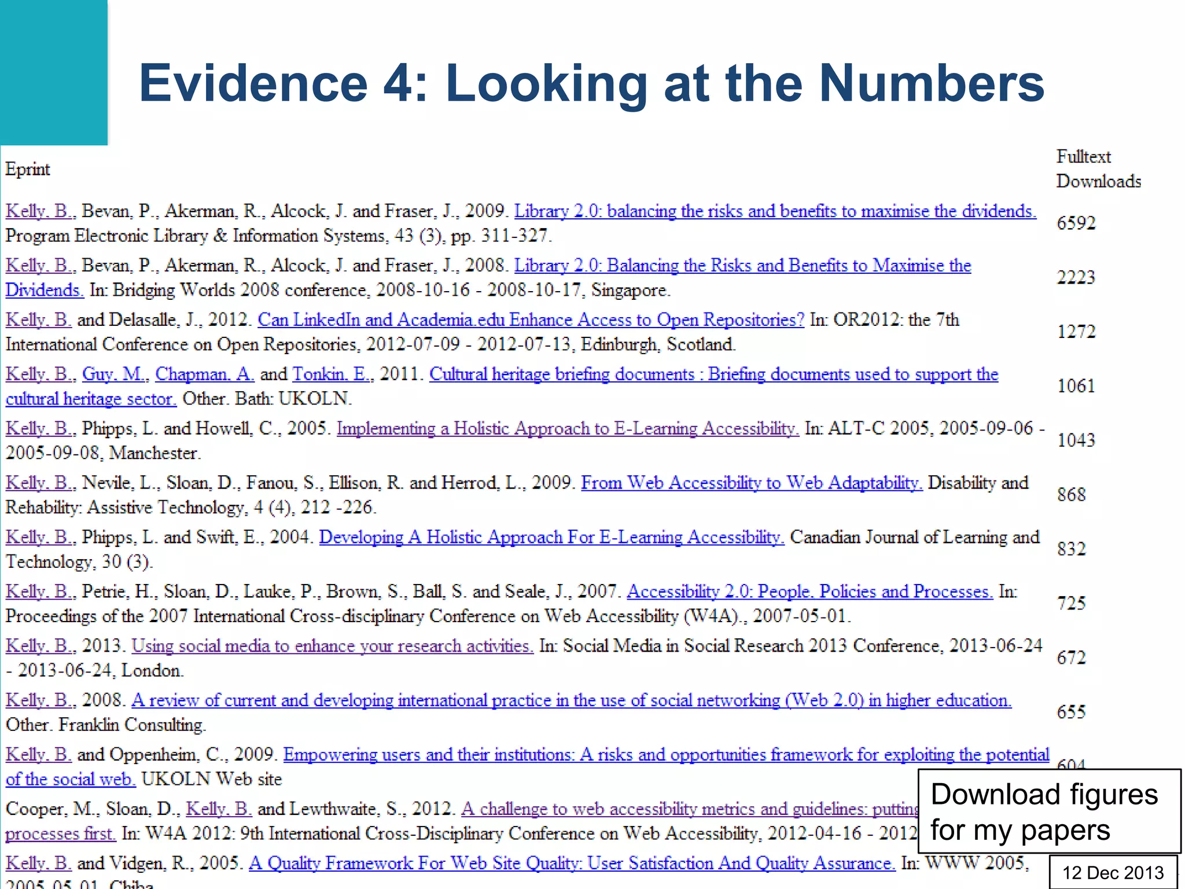Click the 'Eprint' column header

pos(28,170)
